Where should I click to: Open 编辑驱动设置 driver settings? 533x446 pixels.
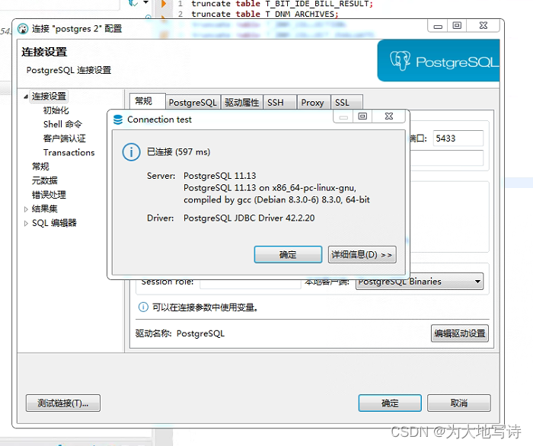460,333
